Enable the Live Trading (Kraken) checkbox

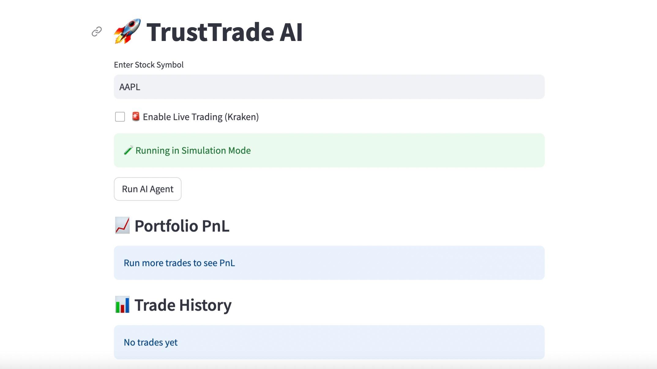[x=119, y=116]
